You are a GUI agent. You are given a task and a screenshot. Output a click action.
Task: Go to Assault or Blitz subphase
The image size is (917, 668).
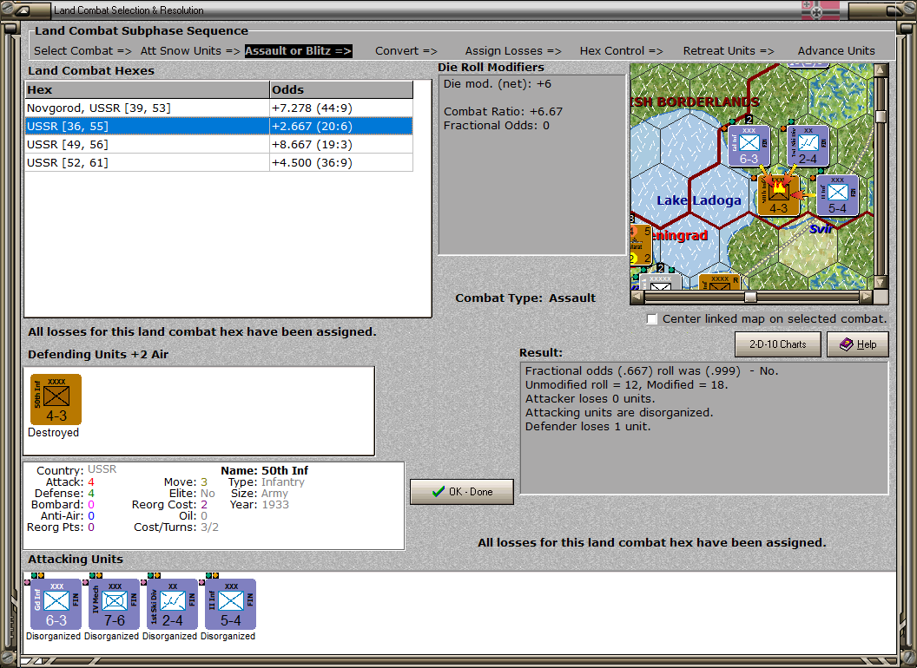click(298, 51)
